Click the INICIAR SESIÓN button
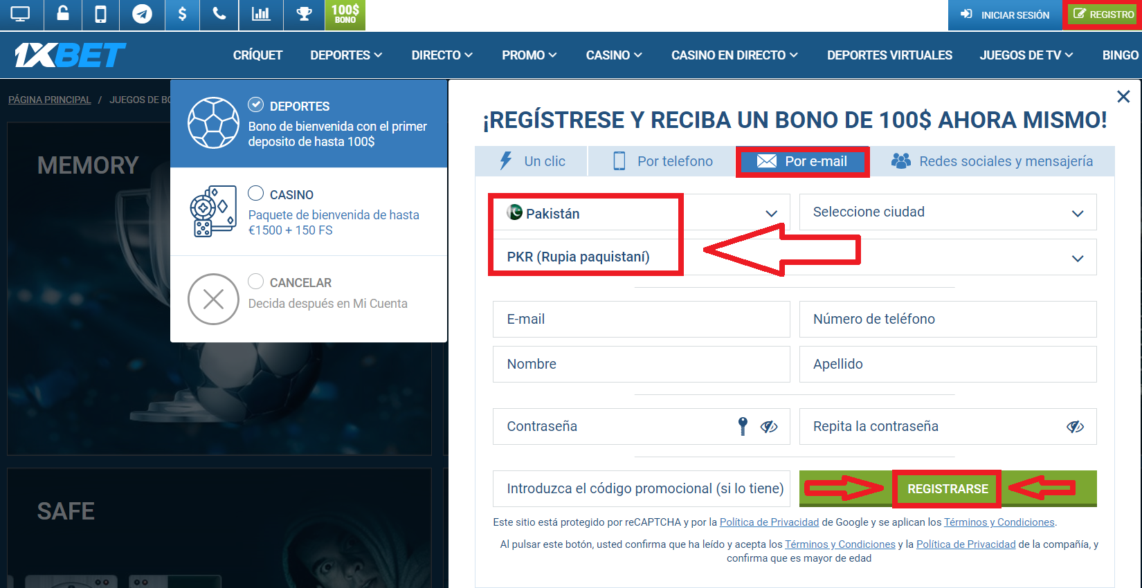 pyautogui.click(x=1005, y=15)
